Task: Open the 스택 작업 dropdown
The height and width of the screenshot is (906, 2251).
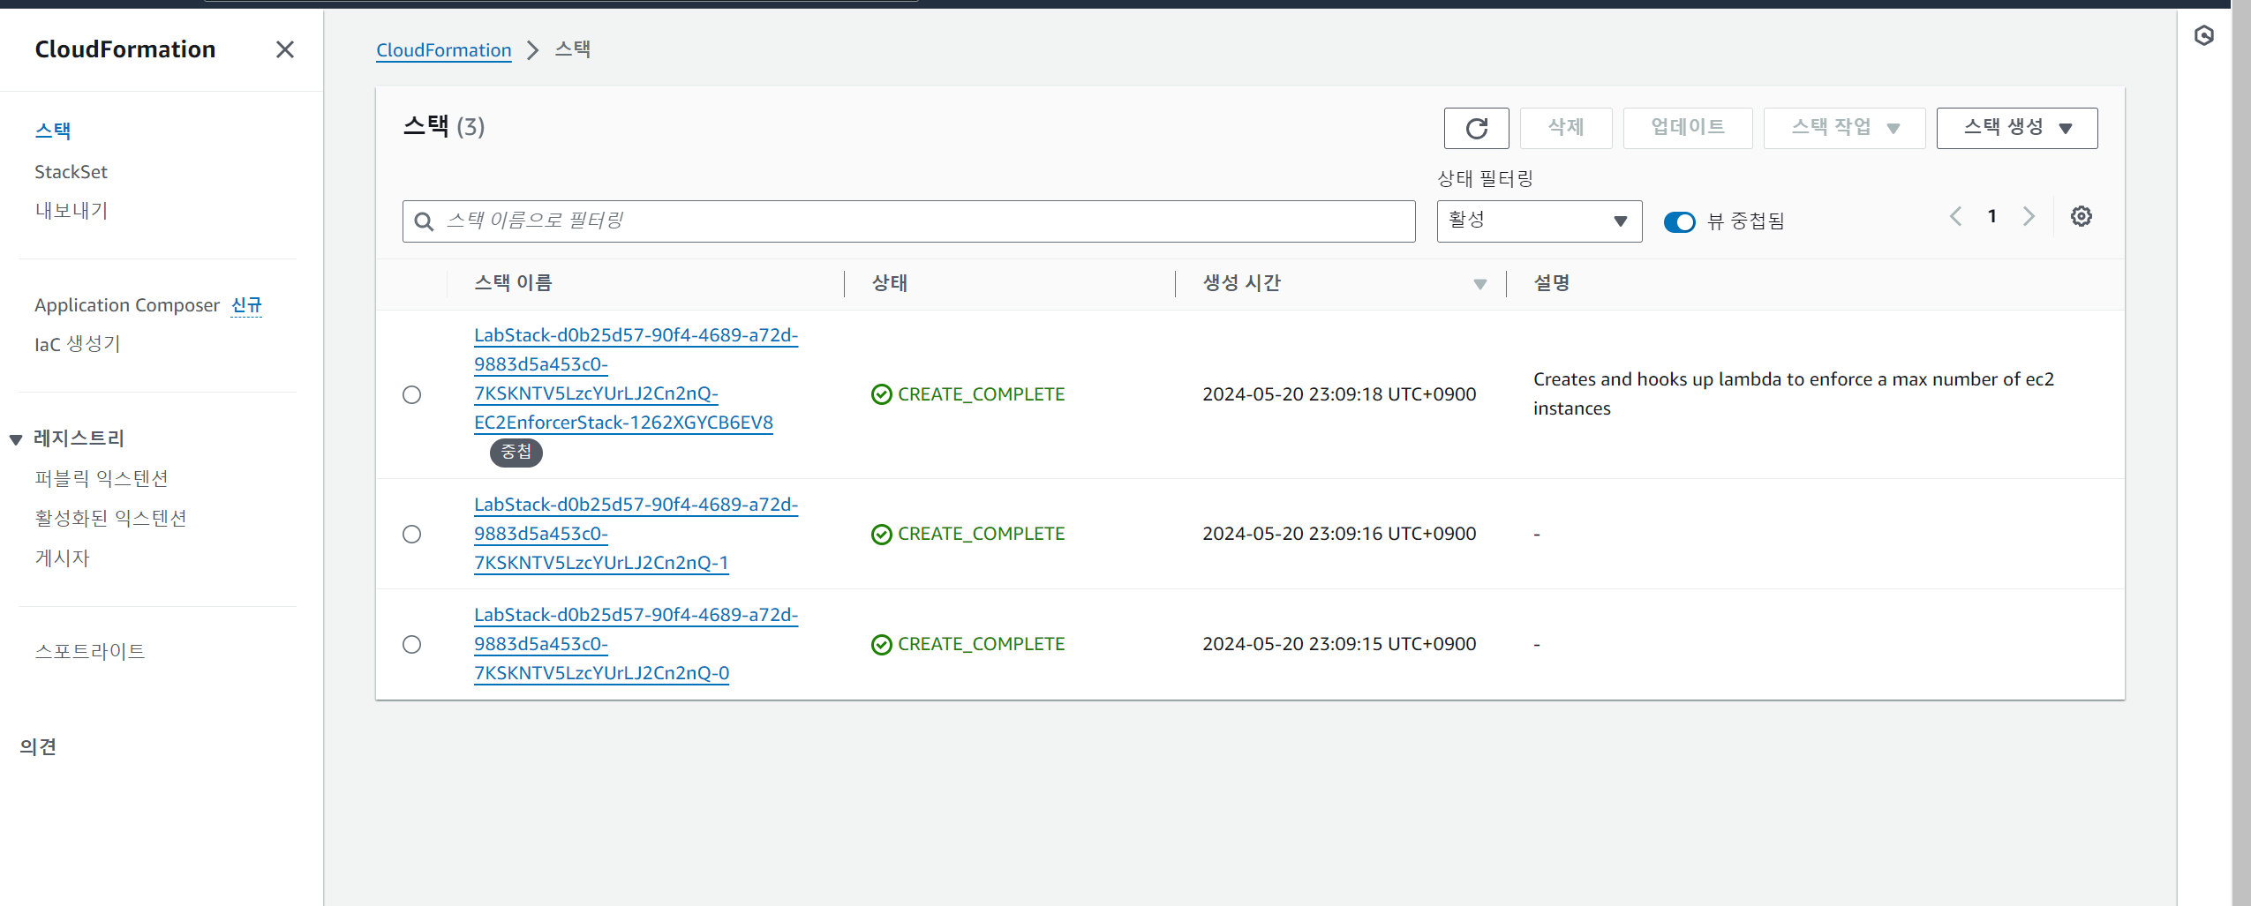Action: (x=1843, y=128)
